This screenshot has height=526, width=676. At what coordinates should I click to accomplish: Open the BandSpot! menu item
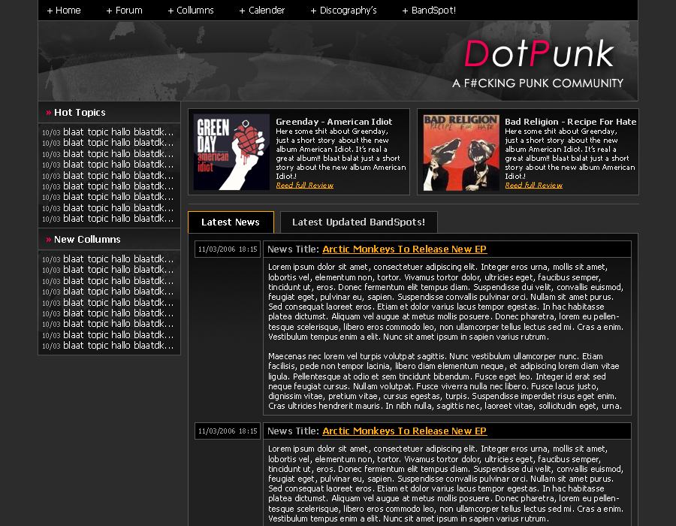(429, 11)
